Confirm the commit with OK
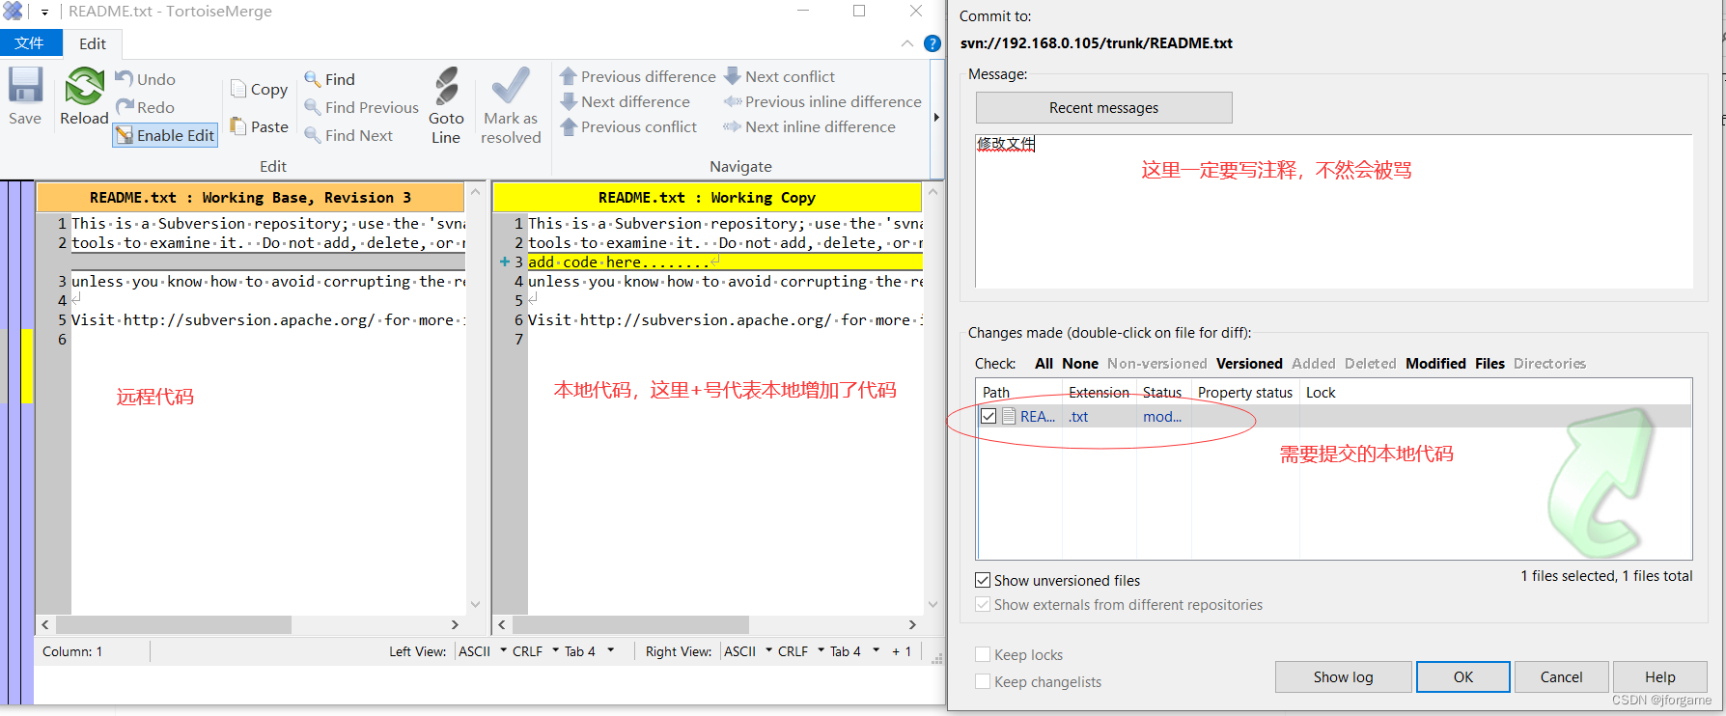The width and height of the screenshot is (1726, 716). coord(1463,676)
